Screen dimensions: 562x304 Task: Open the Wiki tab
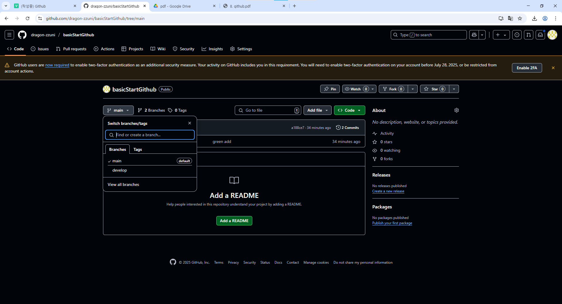click(158, 49)
